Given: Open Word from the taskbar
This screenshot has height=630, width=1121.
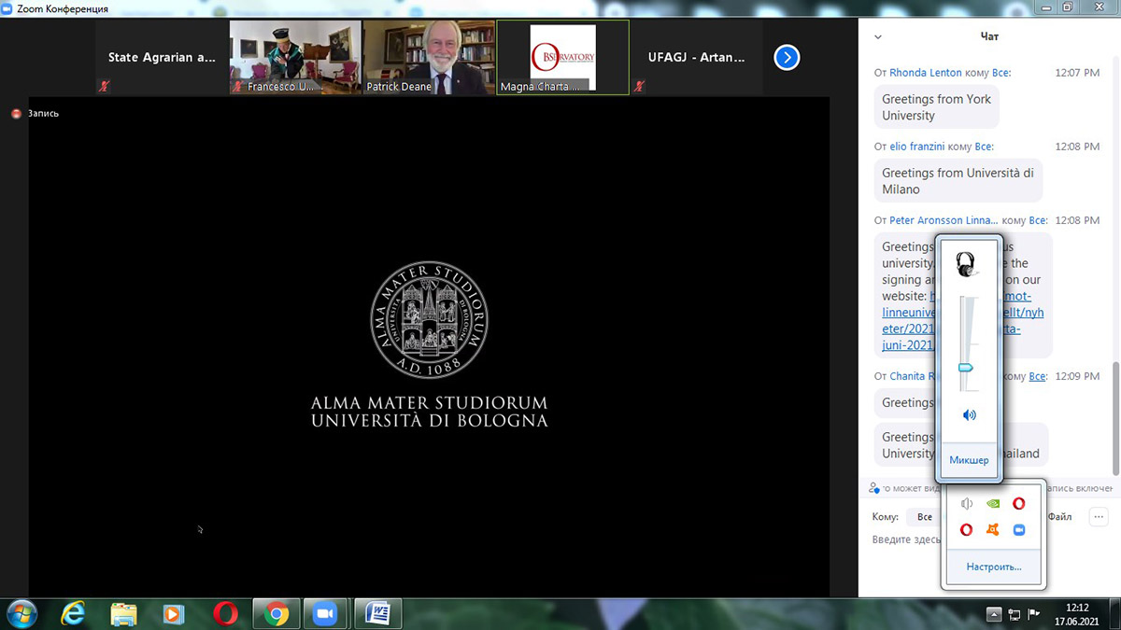Looking at the screenshot, I should [x=379, y=613].
